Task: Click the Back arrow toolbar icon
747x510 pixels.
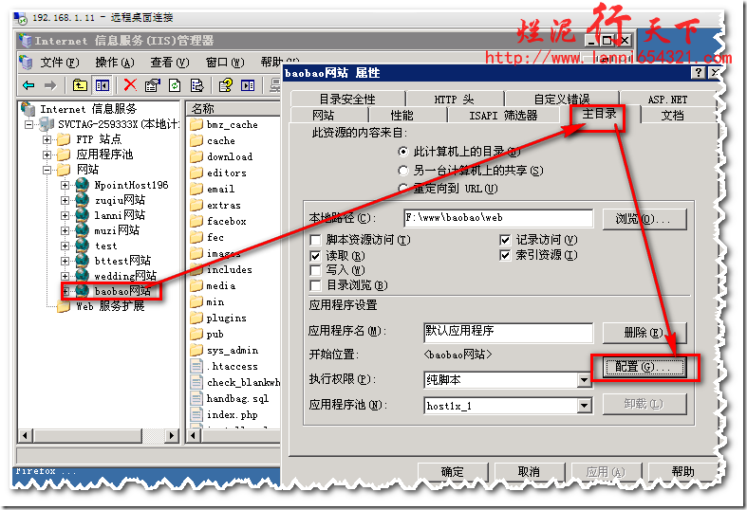Action: [28, 85]
